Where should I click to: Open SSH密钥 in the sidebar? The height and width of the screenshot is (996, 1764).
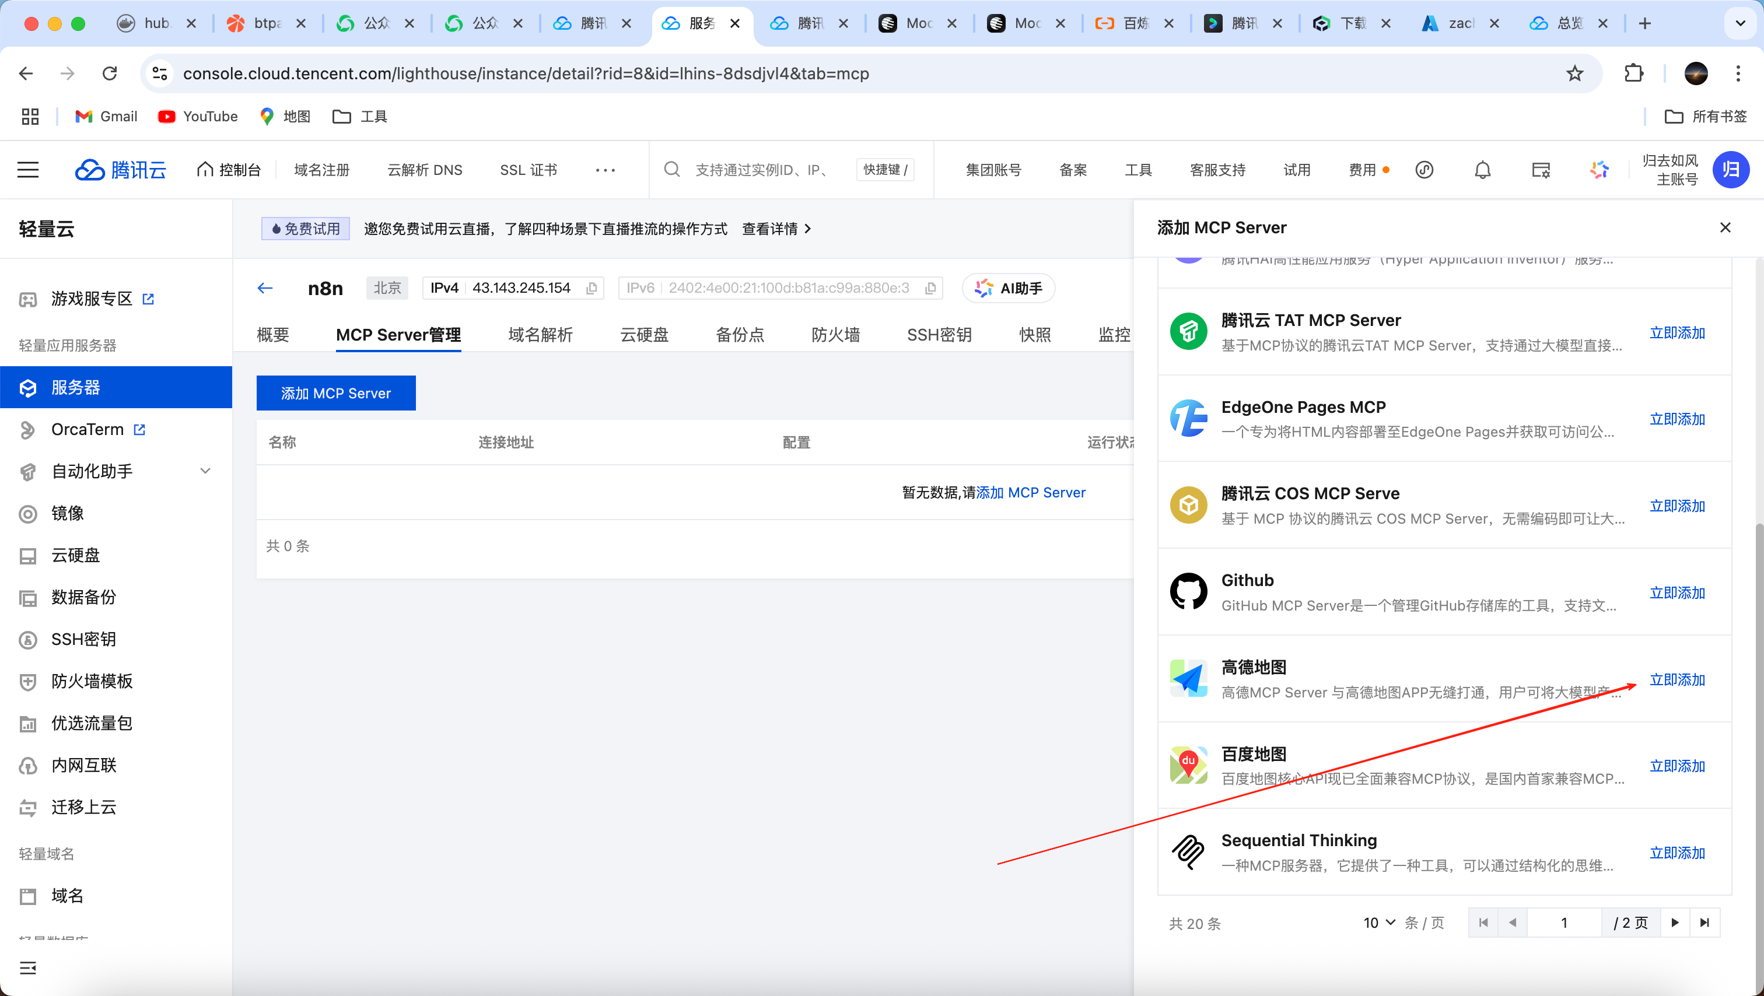click(83, 639)
